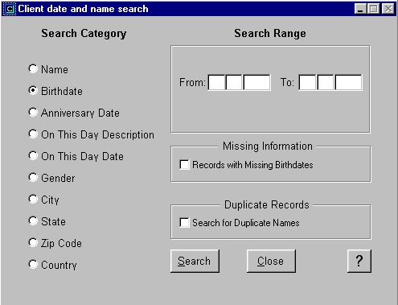The height and width of the screenshot is (305, 398).
Task: Maximize the Client date and name search window
Action: [x=373, y=9]
